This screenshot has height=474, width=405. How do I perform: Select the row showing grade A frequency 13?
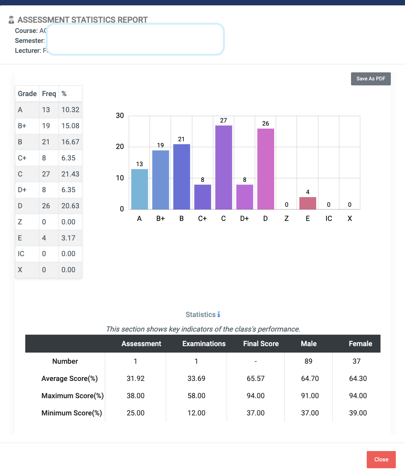coord(48,110)
